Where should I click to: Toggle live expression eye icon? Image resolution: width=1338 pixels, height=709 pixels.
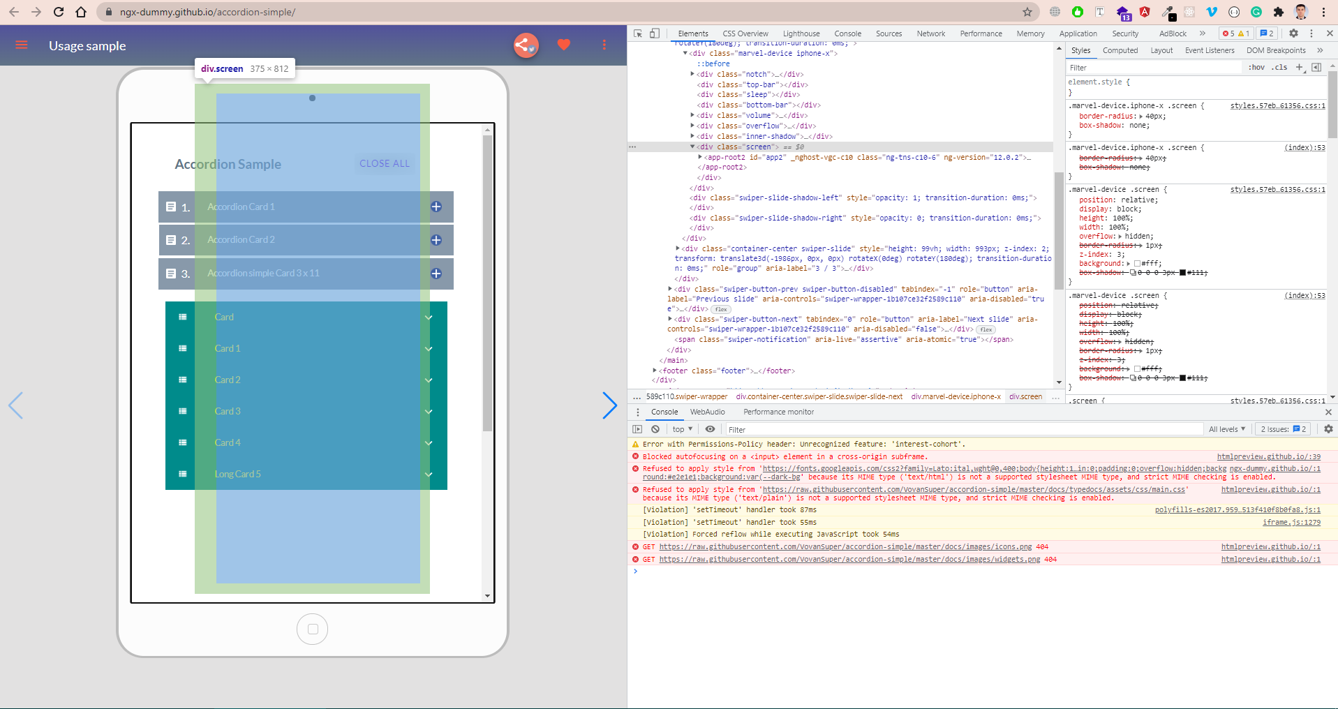pos(710,429)
